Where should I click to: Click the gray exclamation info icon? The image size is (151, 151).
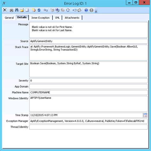91,10
